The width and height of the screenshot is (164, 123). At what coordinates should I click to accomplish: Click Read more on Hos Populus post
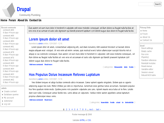(48, 100)
